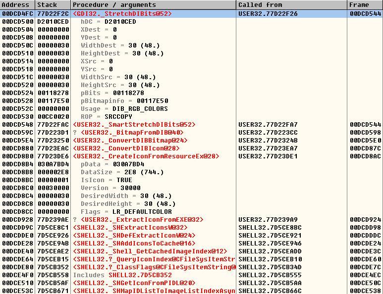
Task: Select the DesiredHeight = 30 (48.) argument
Action: (x=128, y=204)
